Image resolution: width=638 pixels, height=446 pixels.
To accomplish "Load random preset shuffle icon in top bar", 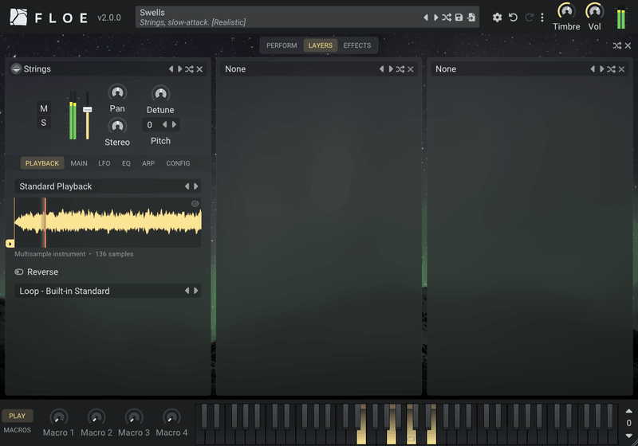I will click(x=447, y=18).
